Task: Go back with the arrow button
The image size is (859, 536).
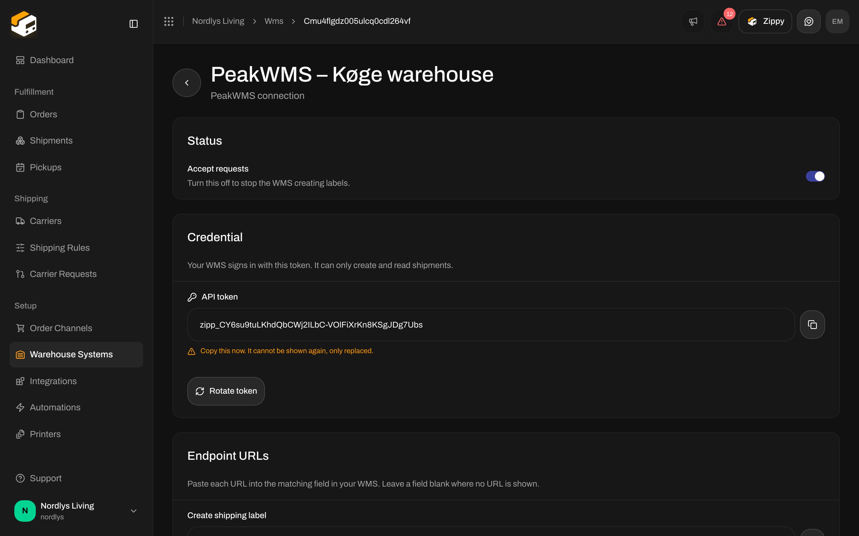Action: (x=187, y=82)
